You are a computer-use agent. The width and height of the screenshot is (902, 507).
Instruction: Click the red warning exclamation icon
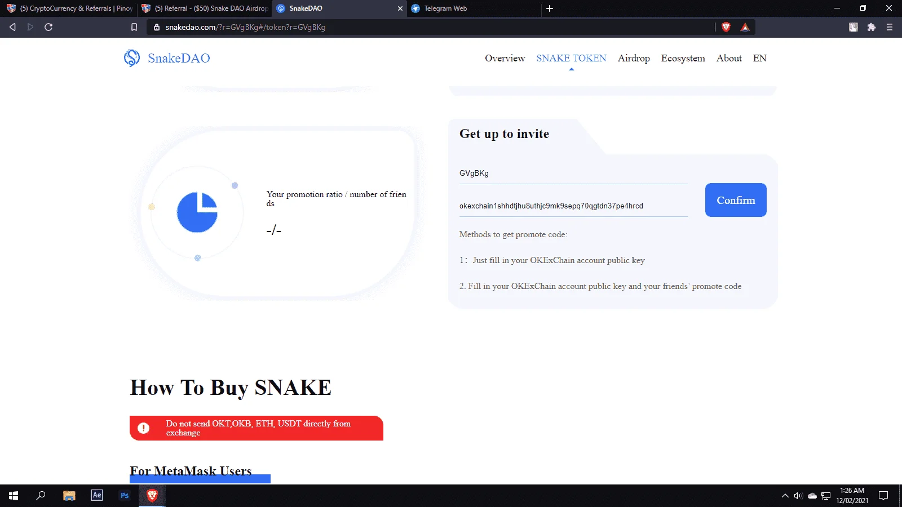[x=144, y=428]
